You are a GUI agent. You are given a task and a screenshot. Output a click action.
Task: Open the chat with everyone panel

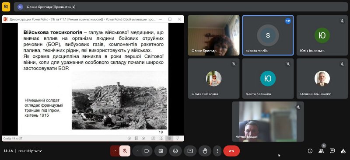(x=332, y=151)
